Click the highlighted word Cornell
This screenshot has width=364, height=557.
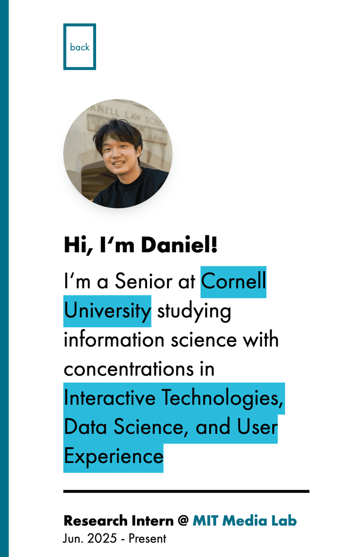click(233, 282)
